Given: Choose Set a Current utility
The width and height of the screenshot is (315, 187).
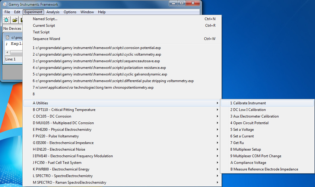Looking at the screenshot, I should pyautogui.click(x=267, y=136).
